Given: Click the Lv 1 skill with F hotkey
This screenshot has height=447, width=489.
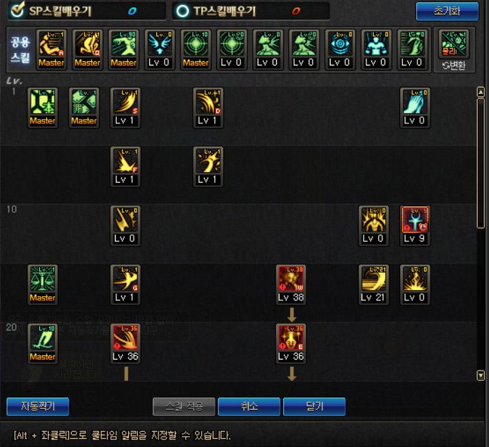Looking at the screenshot, I should 125,167.
